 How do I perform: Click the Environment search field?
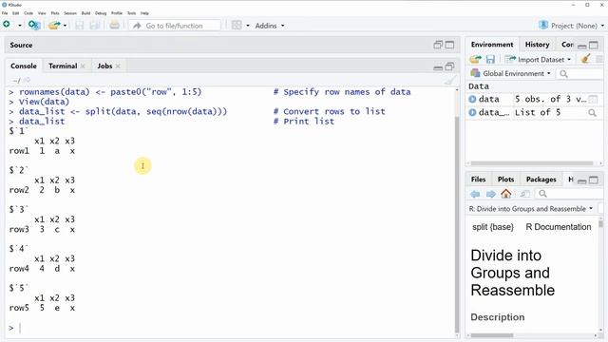tap(580, 74)
